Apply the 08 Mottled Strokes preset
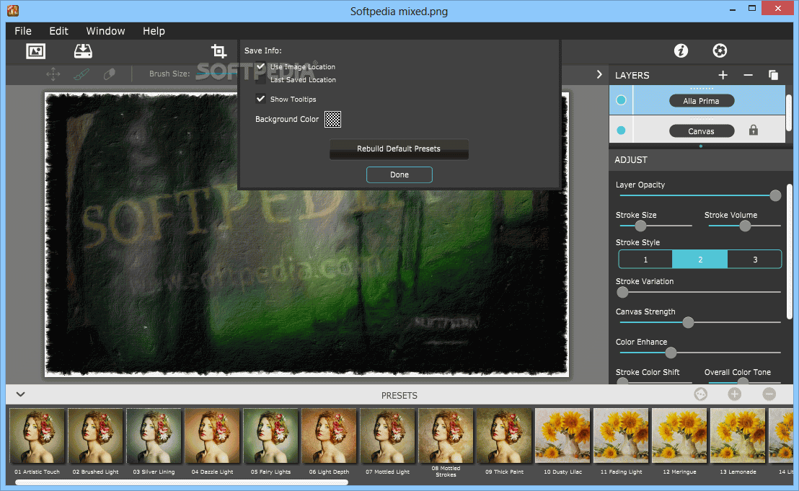 (446, 436)
